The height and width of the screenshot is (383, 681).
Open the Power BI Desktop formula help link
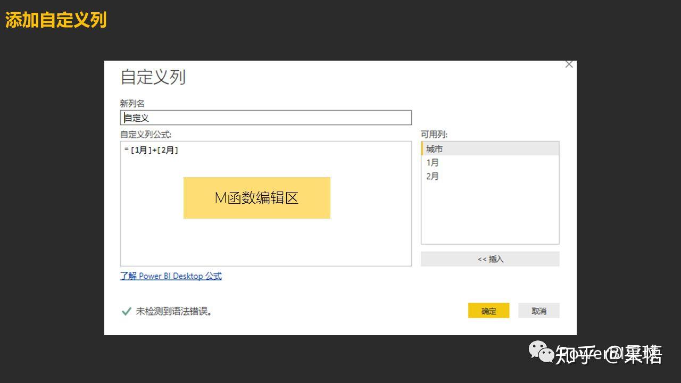170,276
